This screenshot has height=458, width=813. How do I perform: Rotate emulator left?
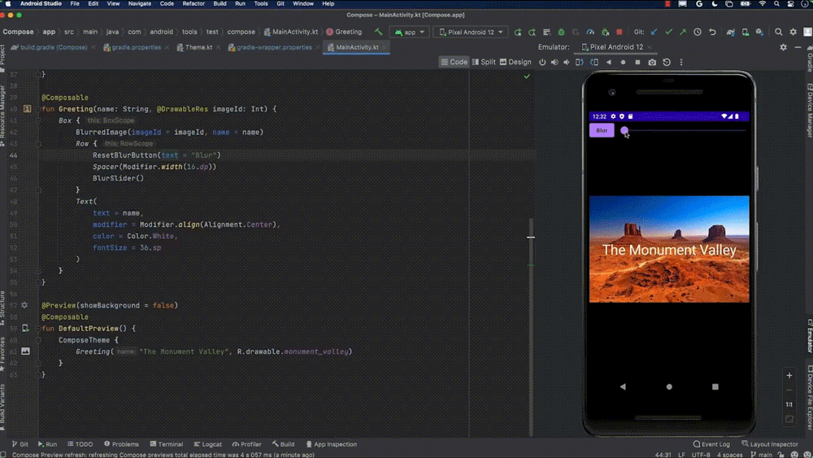point(579,63)
